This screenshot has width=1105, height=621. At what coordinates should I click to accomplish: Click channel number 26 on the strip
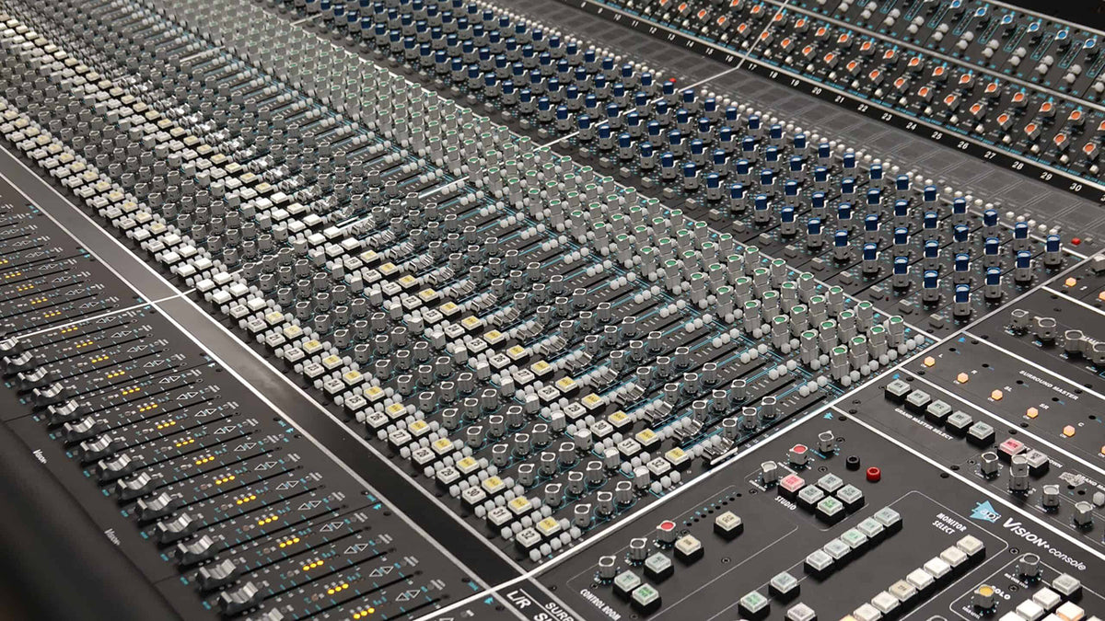pos(963,144)
